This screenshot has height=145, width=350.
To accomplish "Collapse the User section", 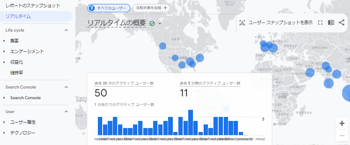I will [66, 111].
